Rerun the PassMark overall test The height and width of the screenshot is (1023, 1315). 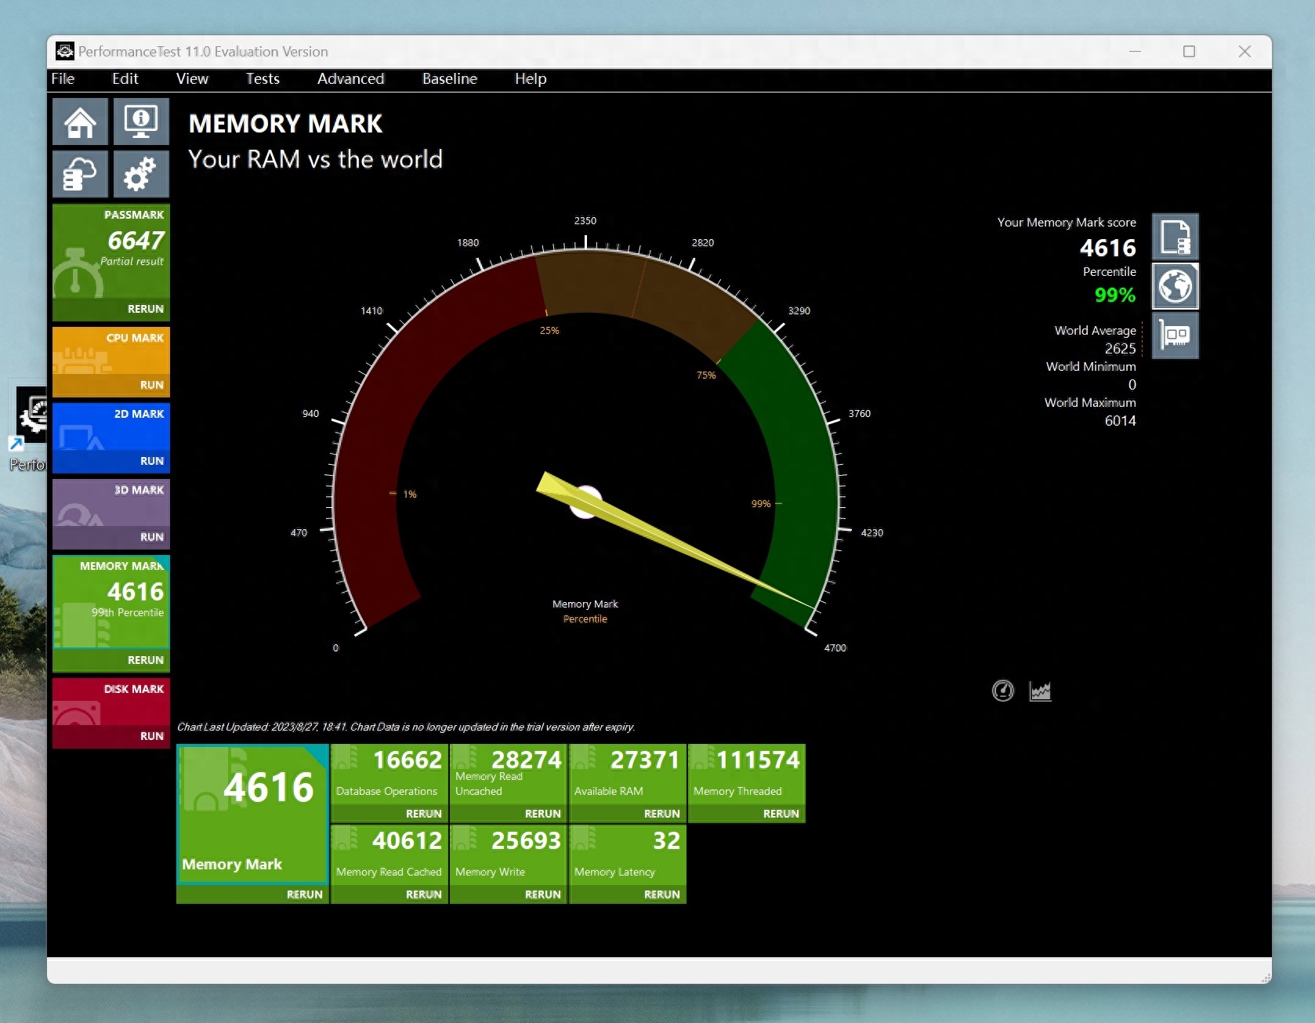click(x=146, y=309)
